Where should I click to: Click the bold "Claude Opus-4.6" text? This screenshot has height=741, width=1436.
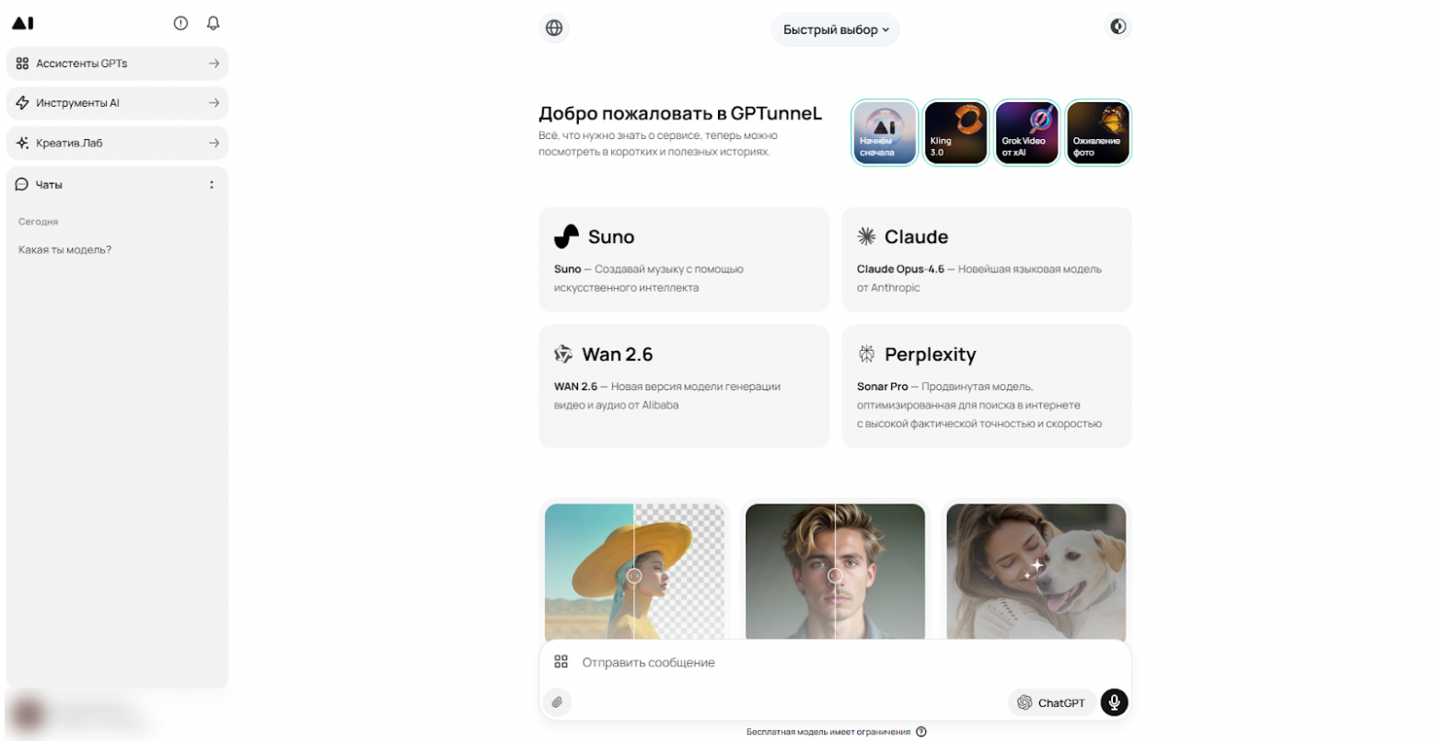click(x=900, y=269)
